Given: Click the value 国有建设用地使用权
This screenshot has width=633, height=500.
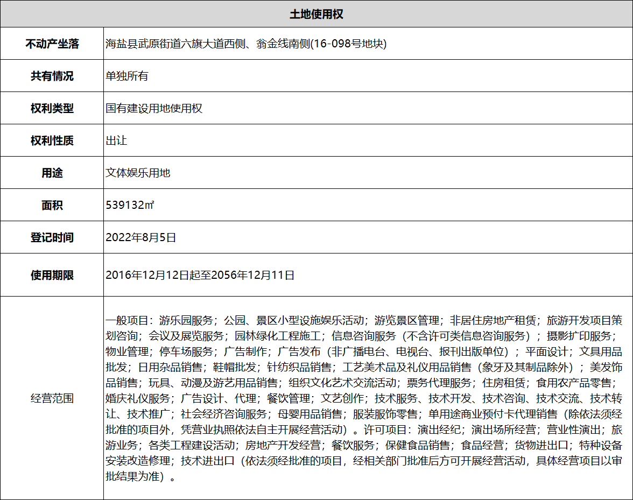Looking at the screenshot, I should point(154,108).
